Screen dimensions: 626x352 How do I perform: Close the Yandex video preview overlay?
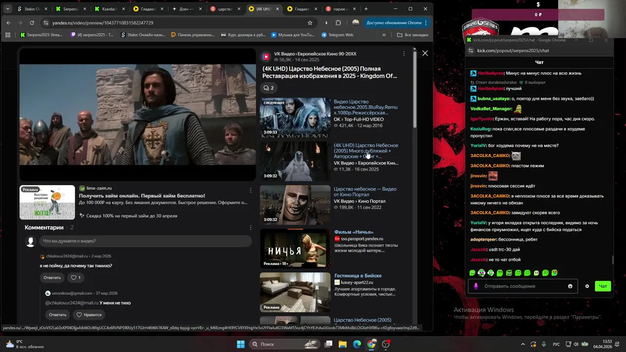(425, 53)
